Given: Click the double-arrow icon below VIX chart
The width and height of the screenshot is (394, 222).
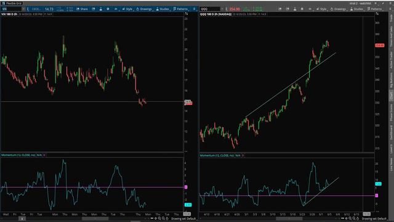Looking at the screenshot, I should click(152, 218).
